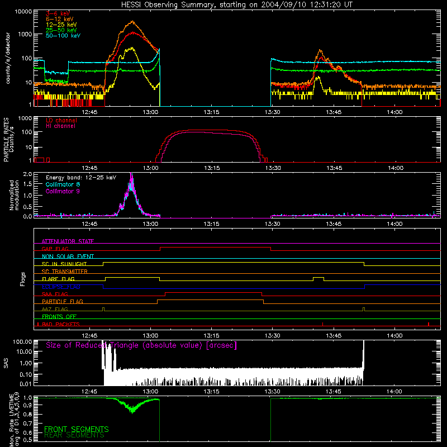Image resolution: width=447 pixels, height=447 pixels.
Task: Click the '100.00' tick on SAS axis
Action: pos(22,341)
